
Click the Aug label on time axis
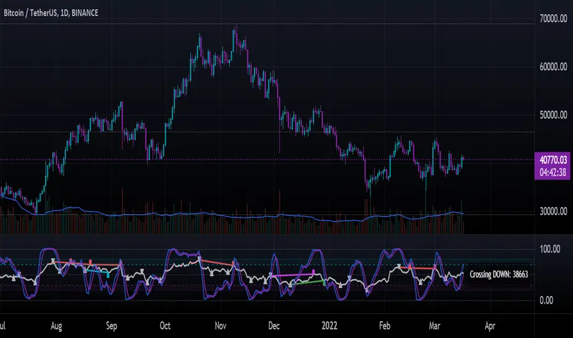57,326
